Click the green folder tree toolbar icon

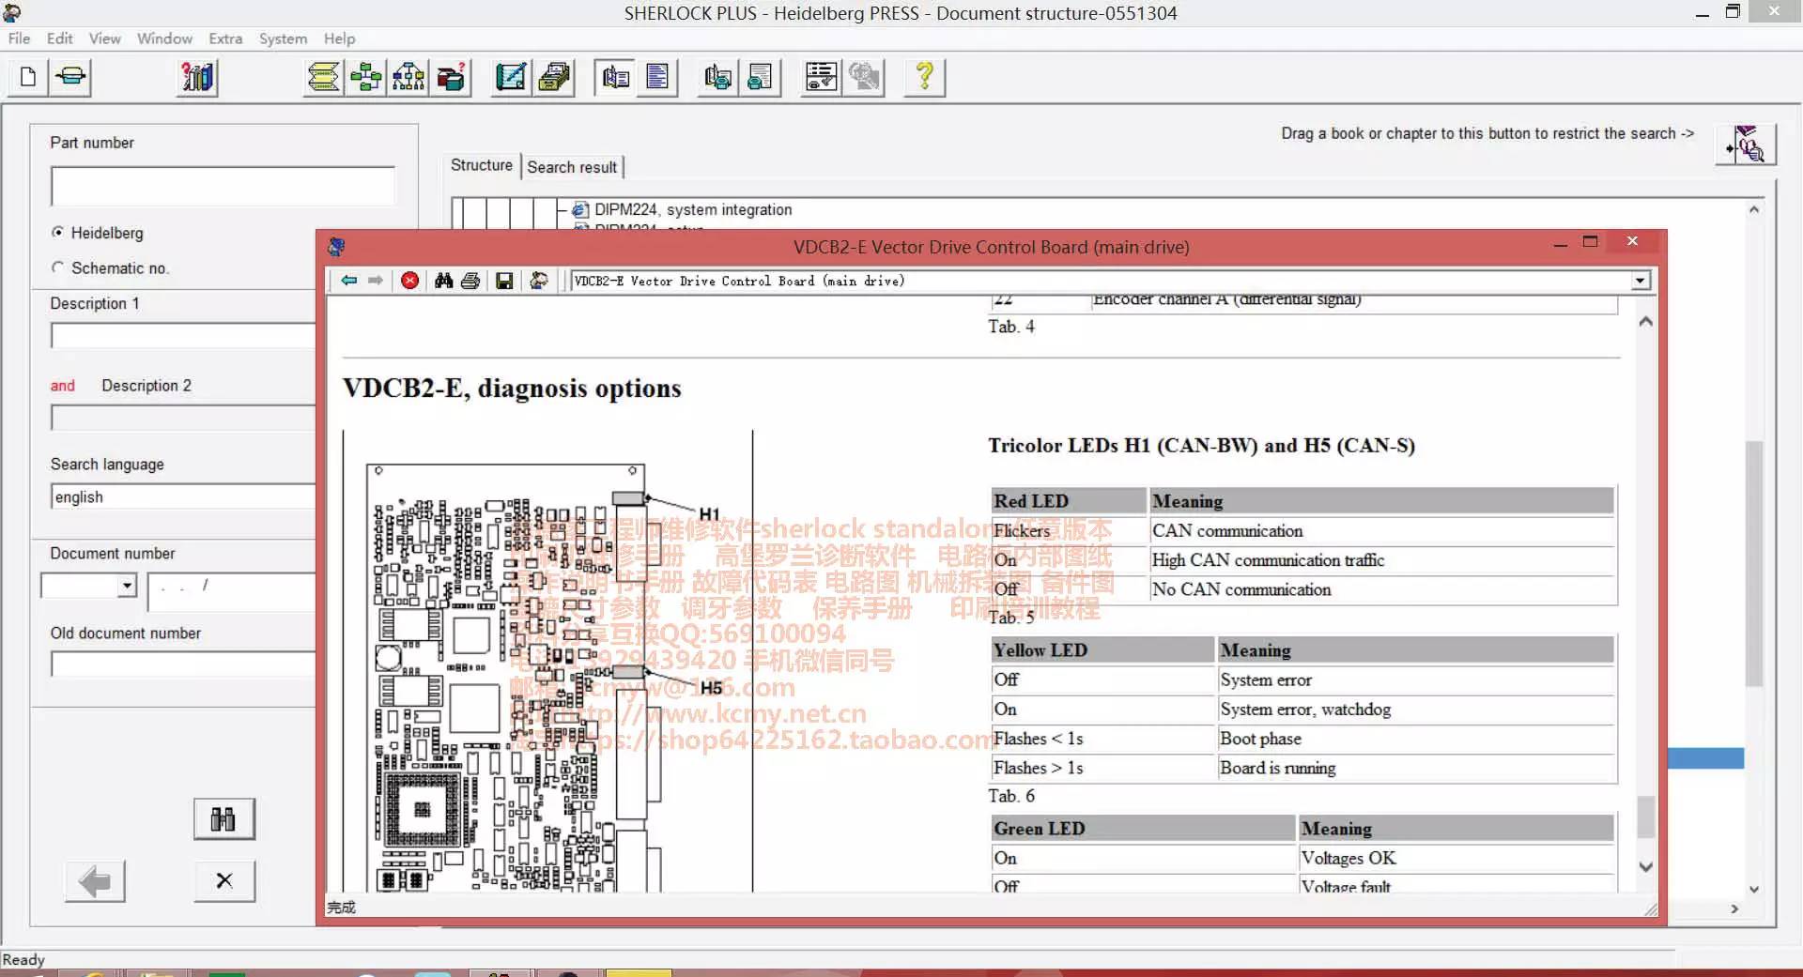point(366,77)
